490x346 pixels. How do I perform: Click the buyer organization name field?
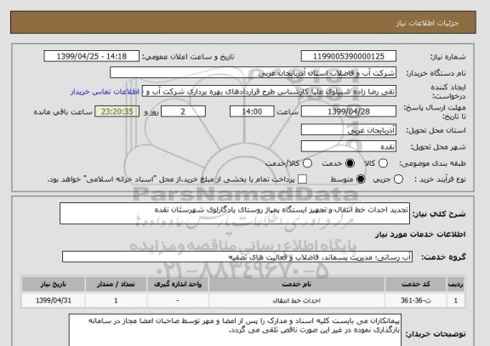point(254,73)
